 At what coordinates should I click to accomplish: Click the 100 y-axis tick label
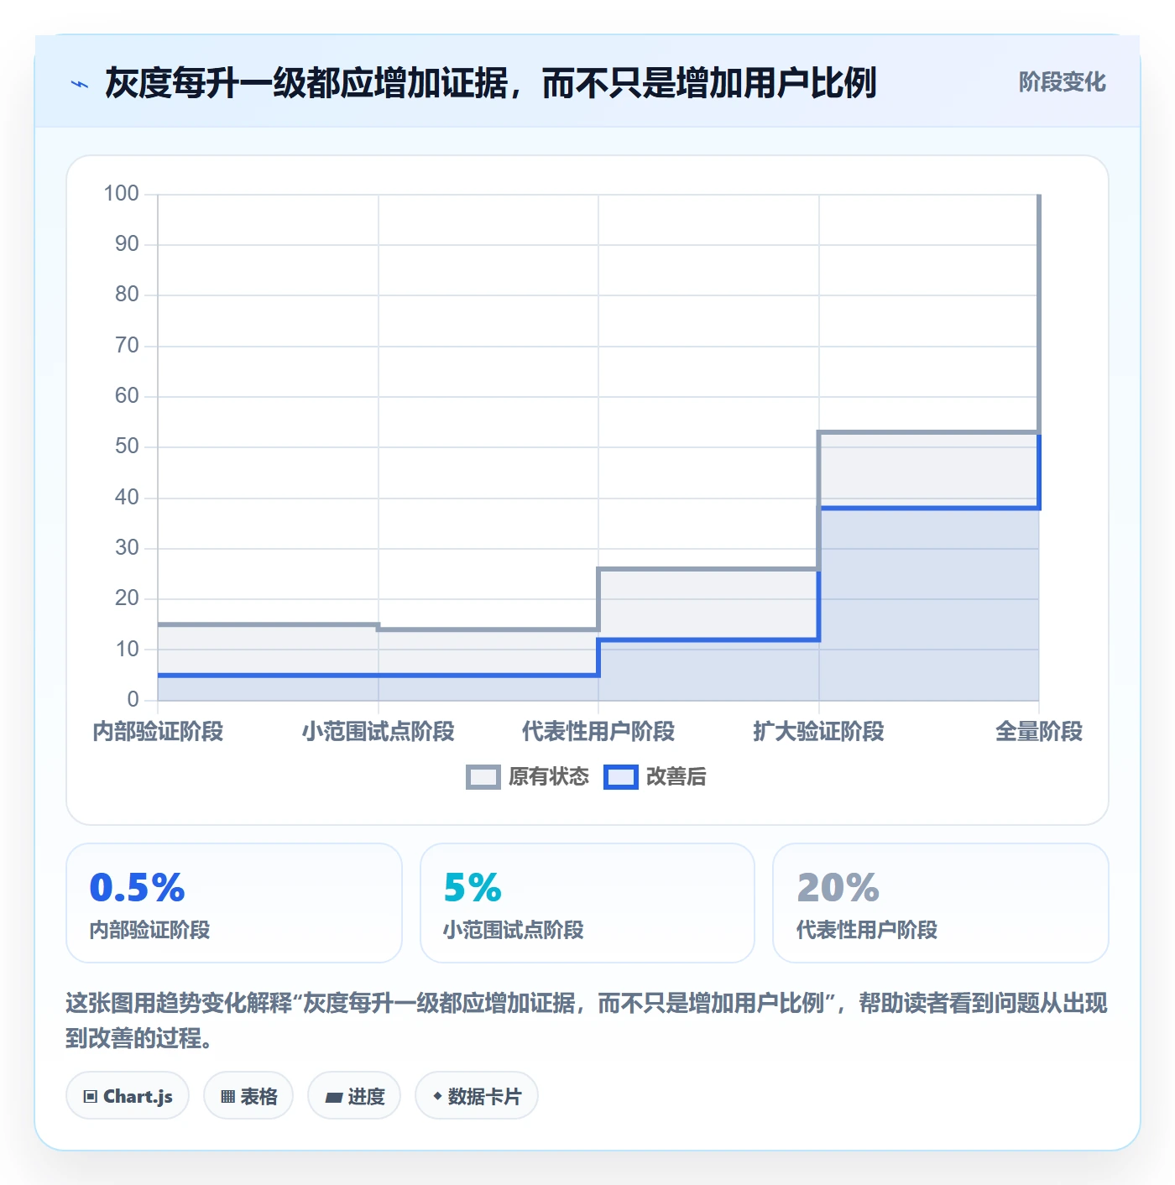pos(121,194)
